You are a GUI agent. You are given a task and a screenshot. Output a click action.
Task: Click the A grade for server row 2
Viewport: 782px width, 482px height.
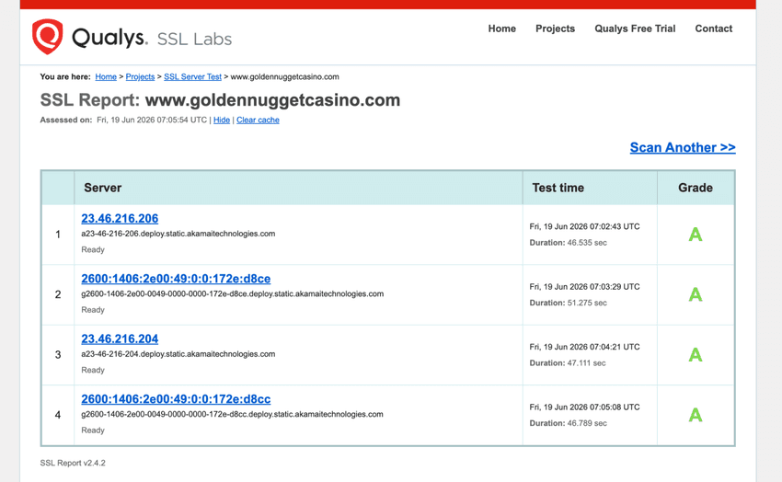point(696,294)
